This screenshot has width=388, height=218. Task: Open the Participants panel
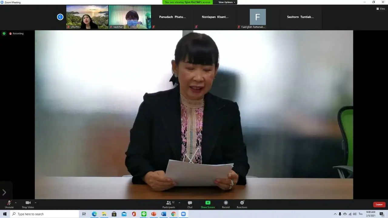click(169, 204)
